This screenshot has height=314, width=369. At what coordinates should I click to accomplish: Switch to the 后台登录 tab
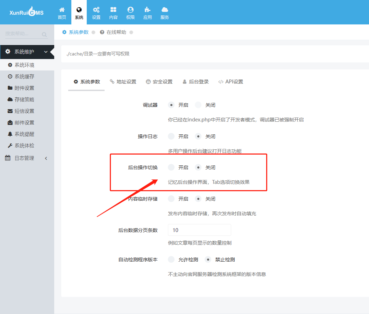point(196,82)
